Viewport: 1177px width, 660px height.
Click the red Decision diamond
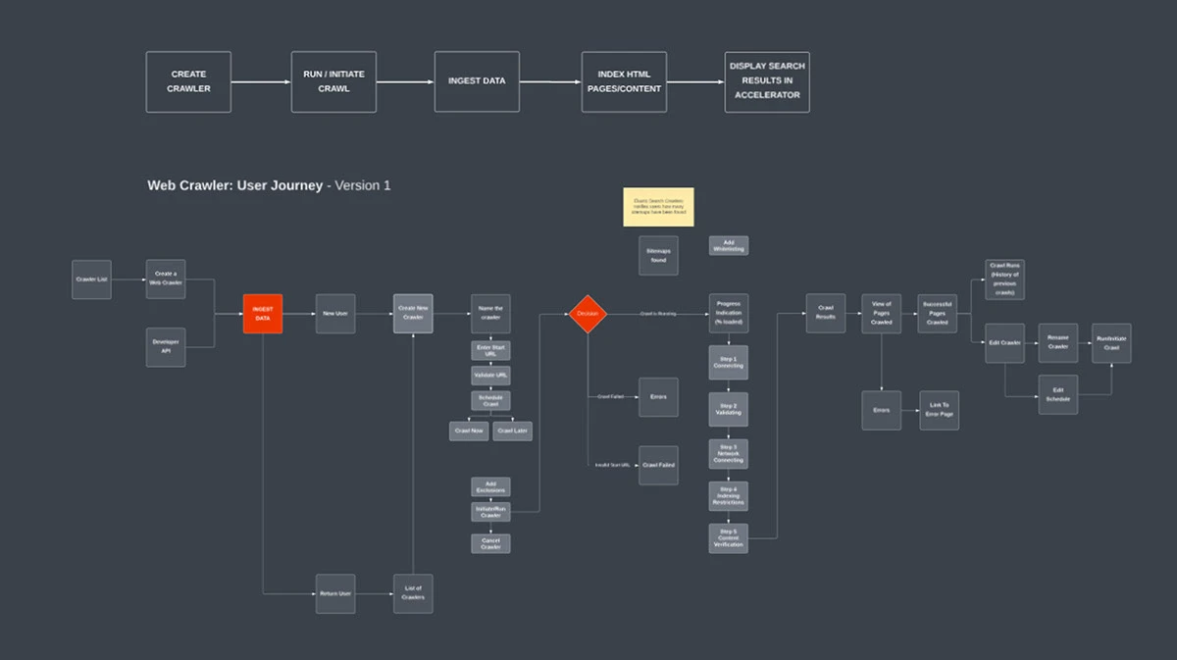[588, 314]
